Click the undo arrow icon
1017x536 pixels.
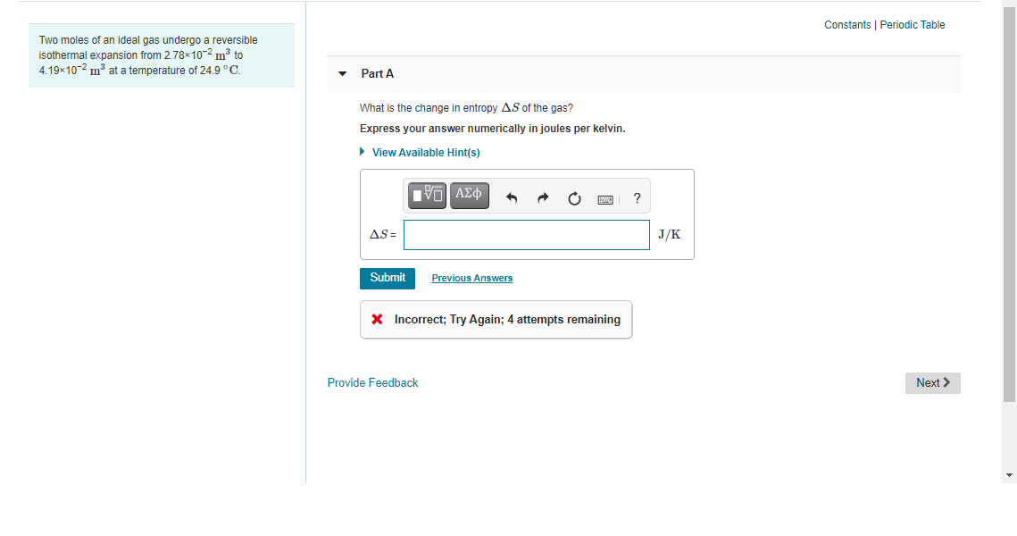click(511, 198)
